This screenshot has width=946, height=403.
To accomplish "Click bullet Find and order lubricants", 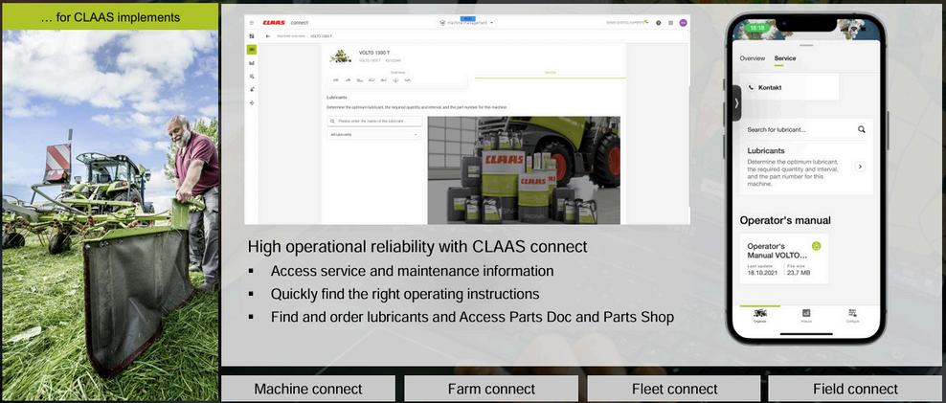I will pos(472,317).
